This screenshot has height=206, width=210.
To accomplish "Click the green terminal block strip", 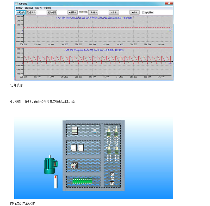I will (x=82, y=180).
